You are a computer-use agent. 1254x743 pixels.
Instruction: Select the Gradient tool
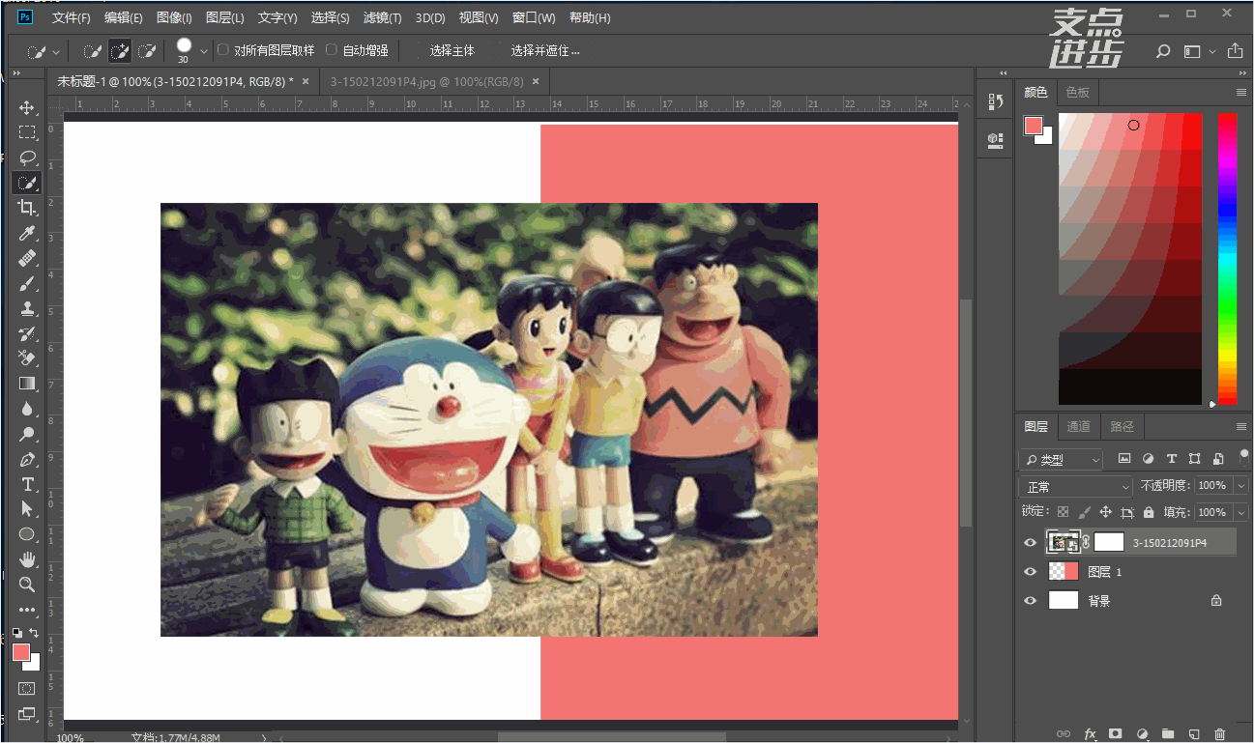tap(27, 384)
